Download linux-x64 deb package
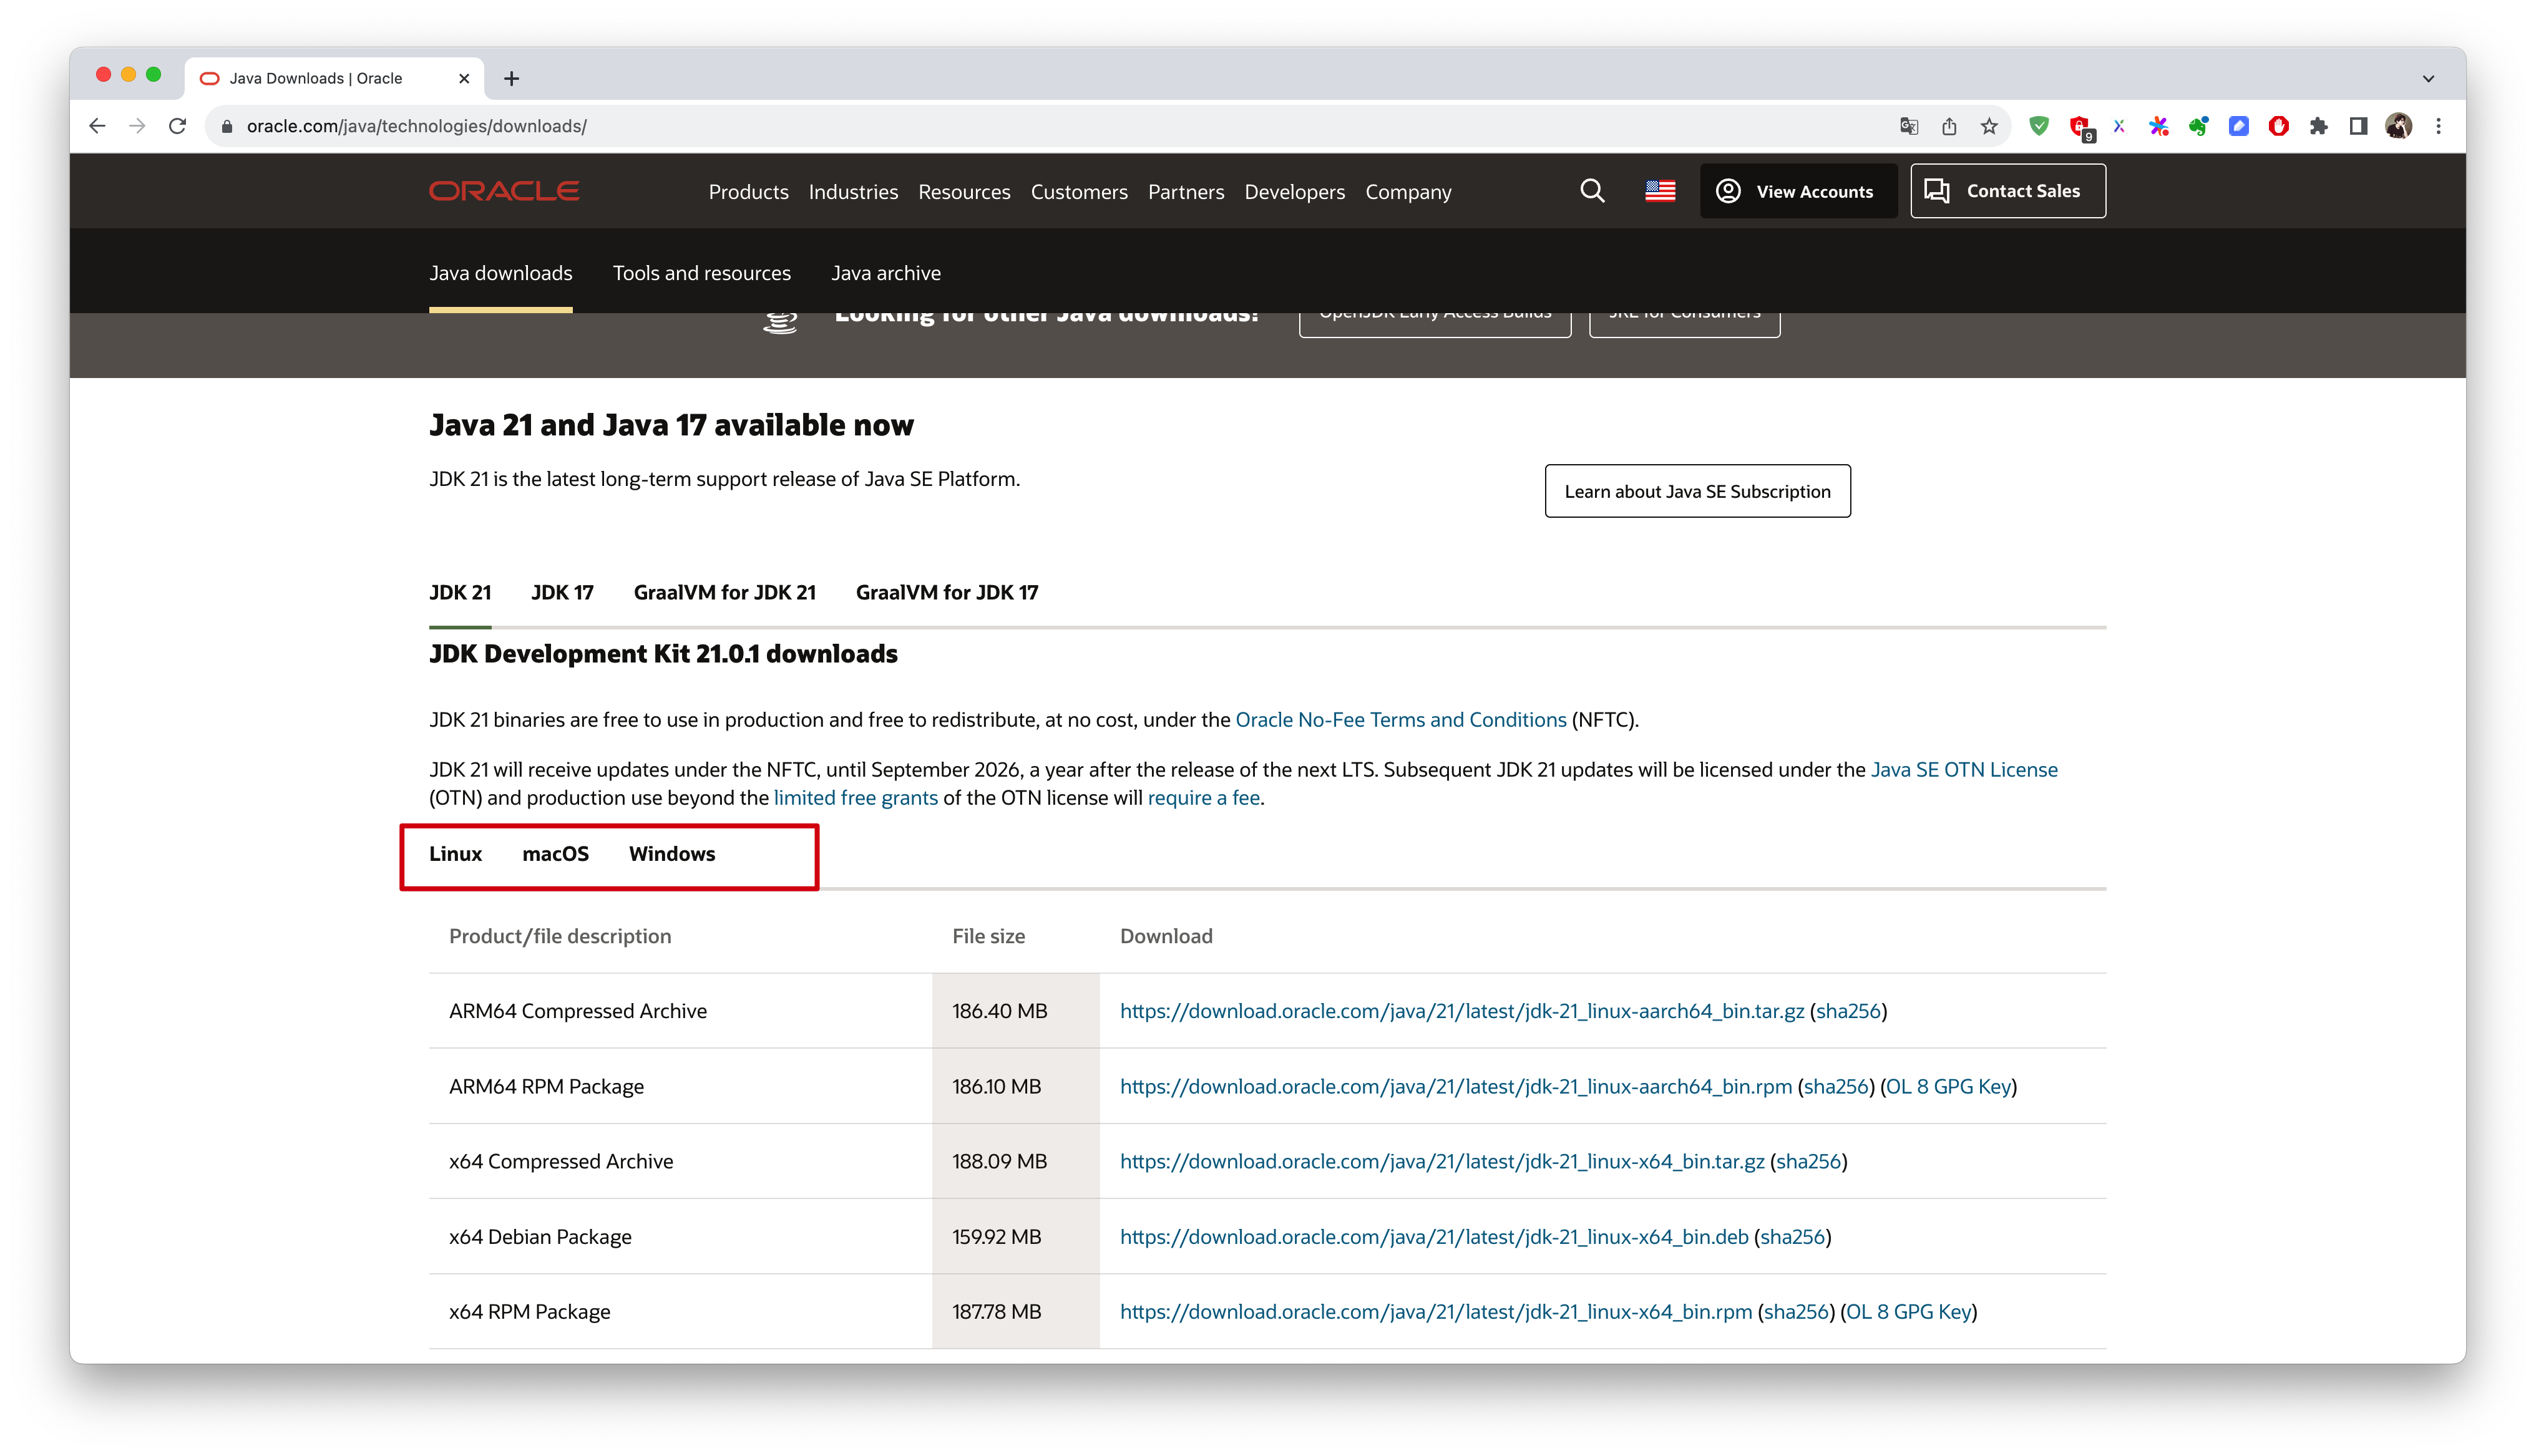This screenshot has height=1456, width=2536. coord(1434,1237)
